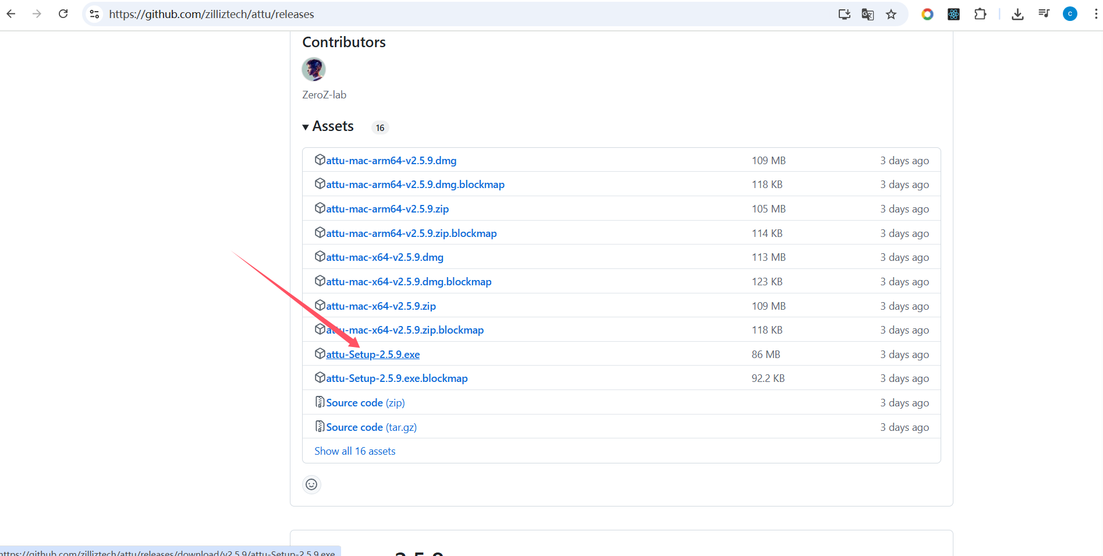Screen dimensions: 1103x556
Task: Download attu-Setup-2.5.9.exe installer
Action: (x=373, y=355)
